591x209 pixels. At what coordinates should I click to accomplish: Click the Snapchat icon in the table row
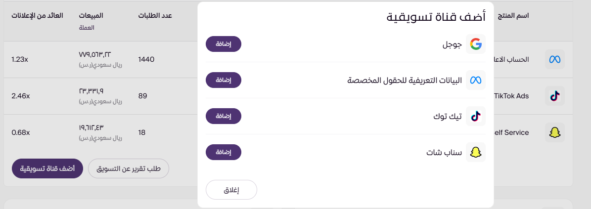click(554, 132)
